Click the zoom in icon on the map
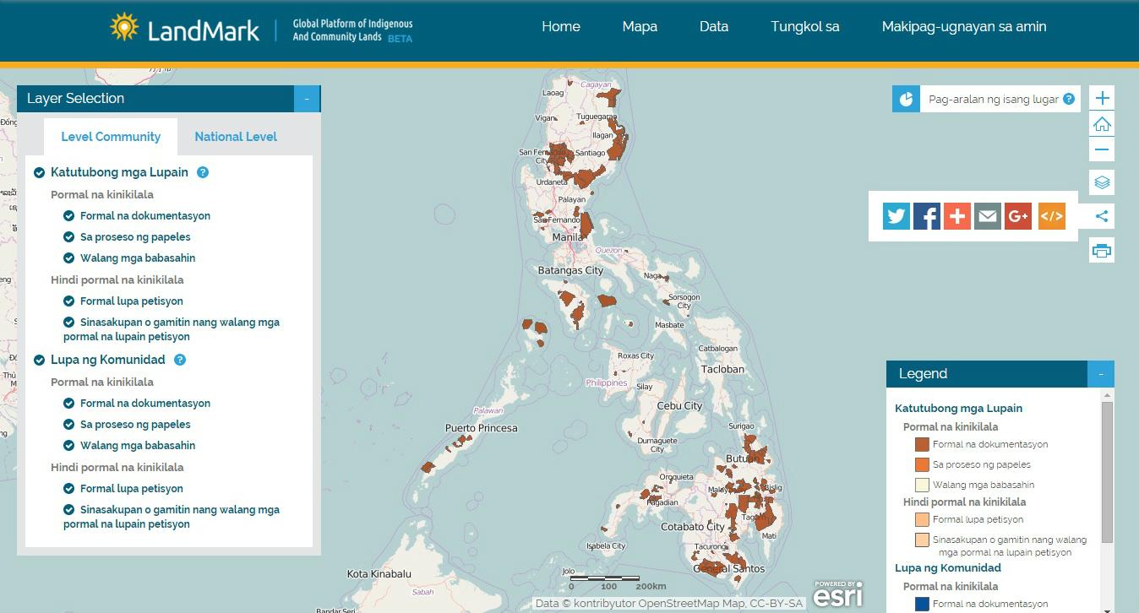The width and height of the screenshot is (1139, 613). [x=1101, y=97]
